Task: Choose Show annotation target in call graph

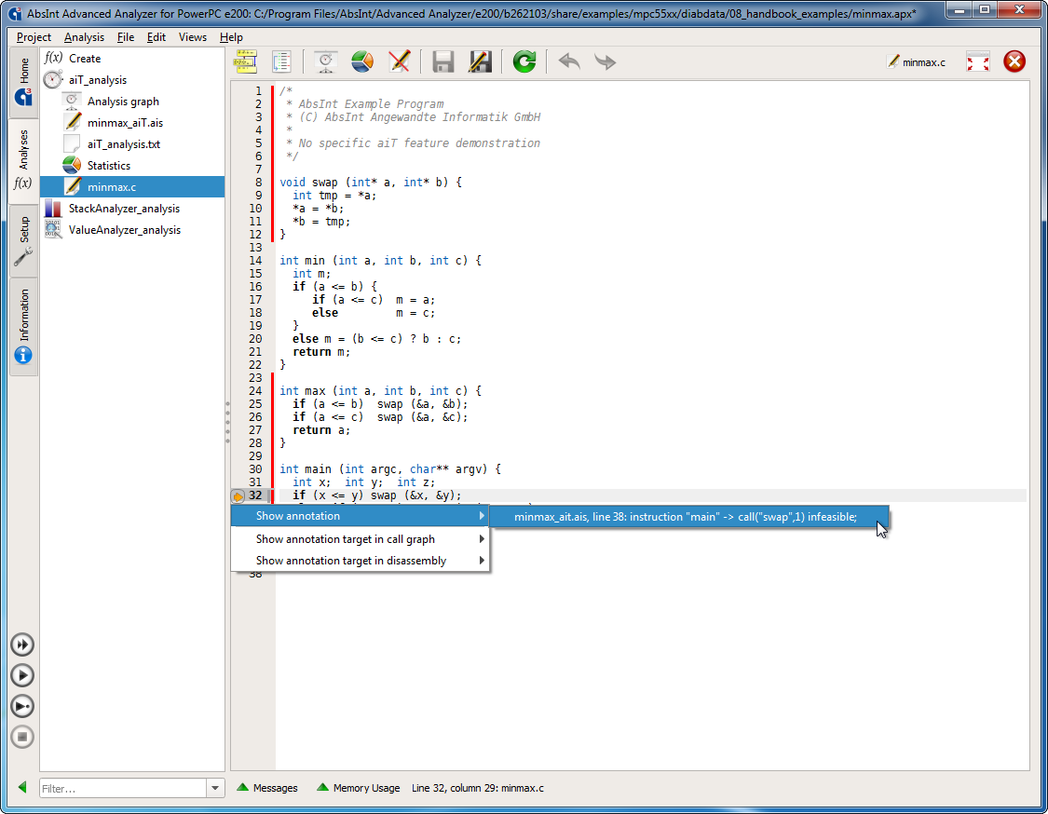Action: click(x=361, y=538)
